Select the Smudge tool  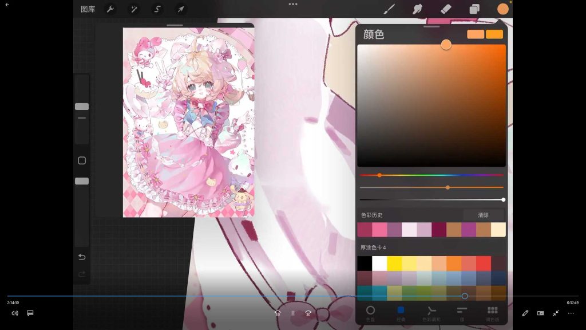click(417, 9)
